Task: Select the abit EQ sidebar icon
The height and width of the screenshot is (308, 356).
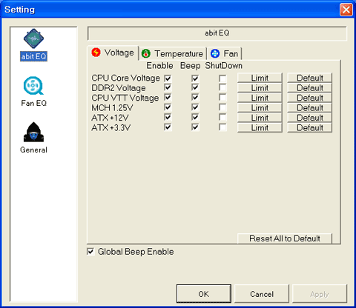Action: point(33,38)
